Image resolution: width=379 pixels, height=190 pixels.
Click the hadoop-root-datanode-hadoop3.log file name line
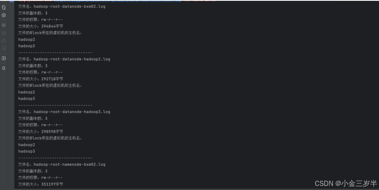(64, 112)
